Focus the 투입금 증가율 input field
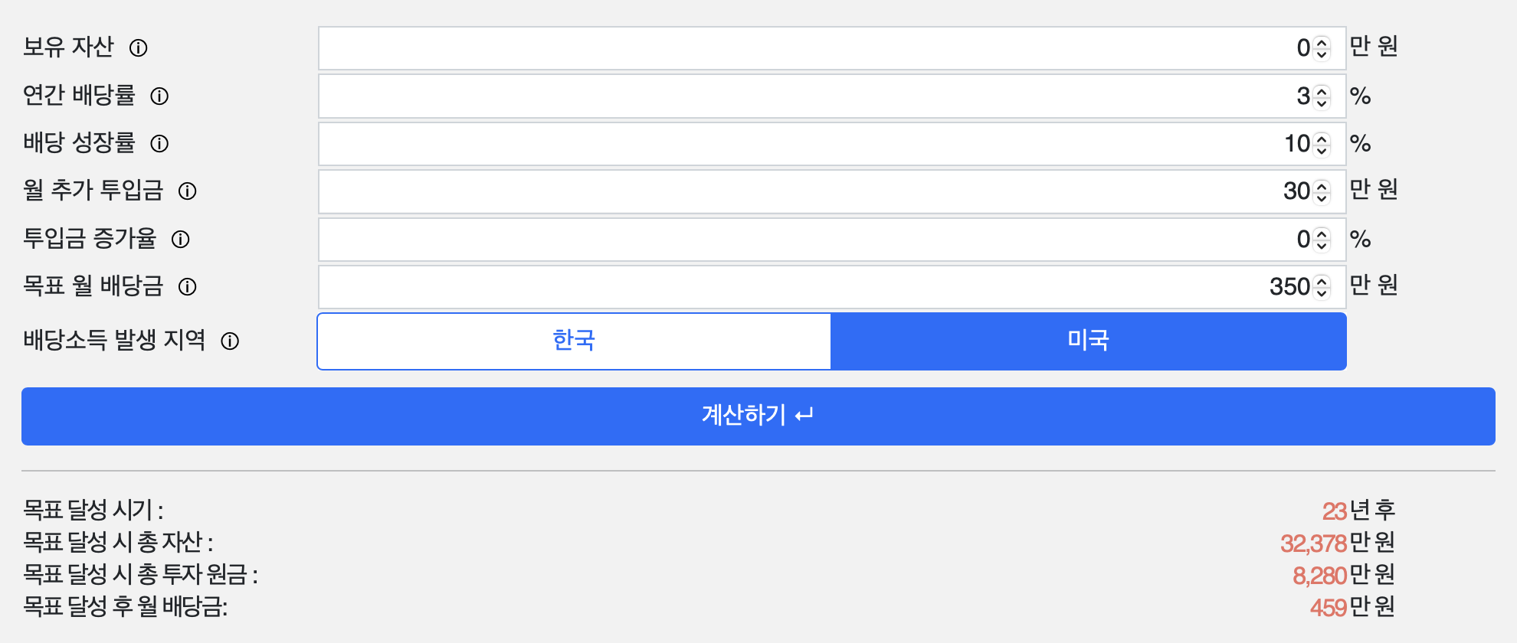Screen dimensions: 1517x643 [804, 240]
